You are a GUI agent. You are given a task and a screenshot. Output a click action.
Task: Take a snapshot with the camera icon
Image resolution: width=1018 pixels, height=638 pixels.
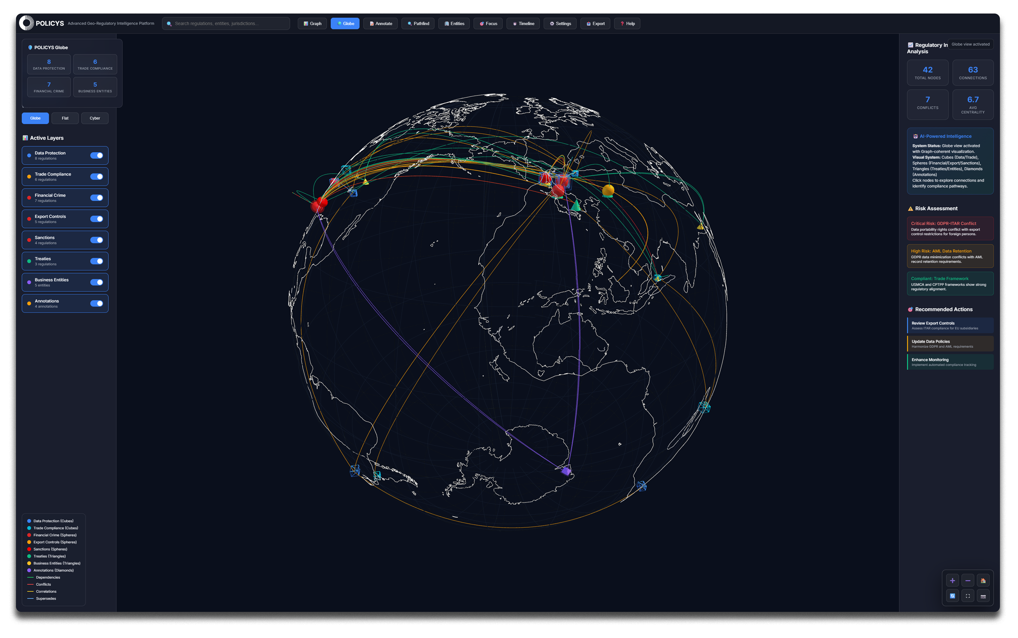983,596
